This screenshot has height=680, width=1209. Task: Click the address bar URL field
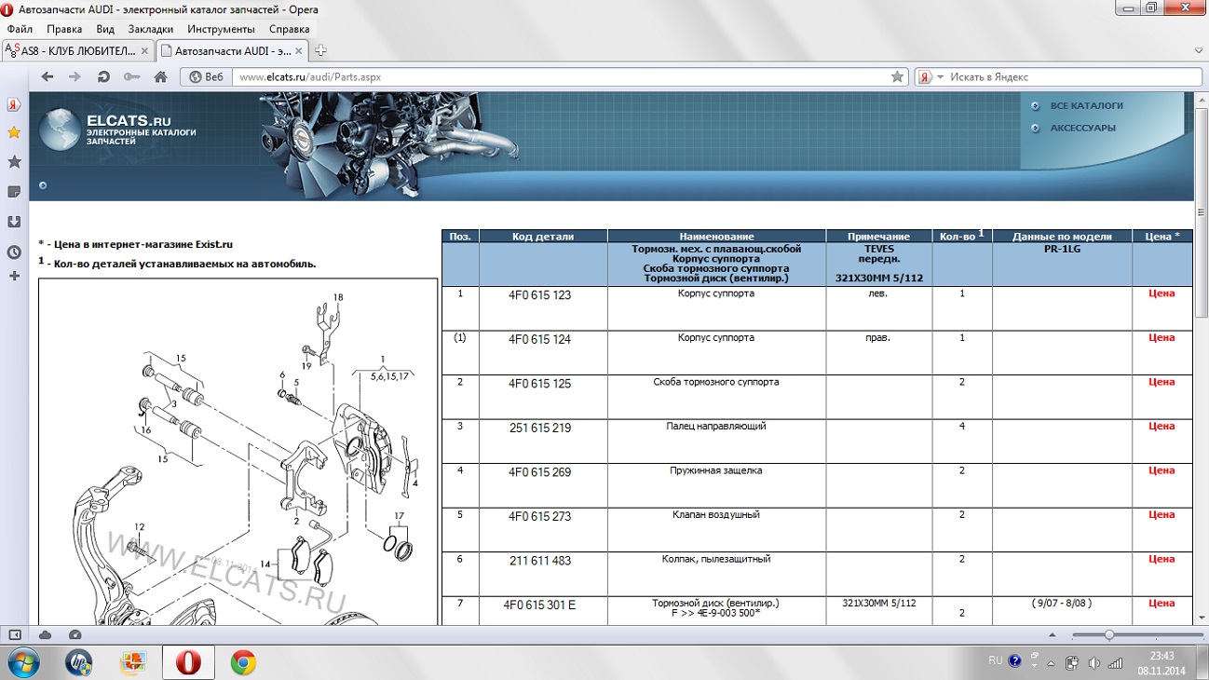pyautogui.click(x=559, y=77)
